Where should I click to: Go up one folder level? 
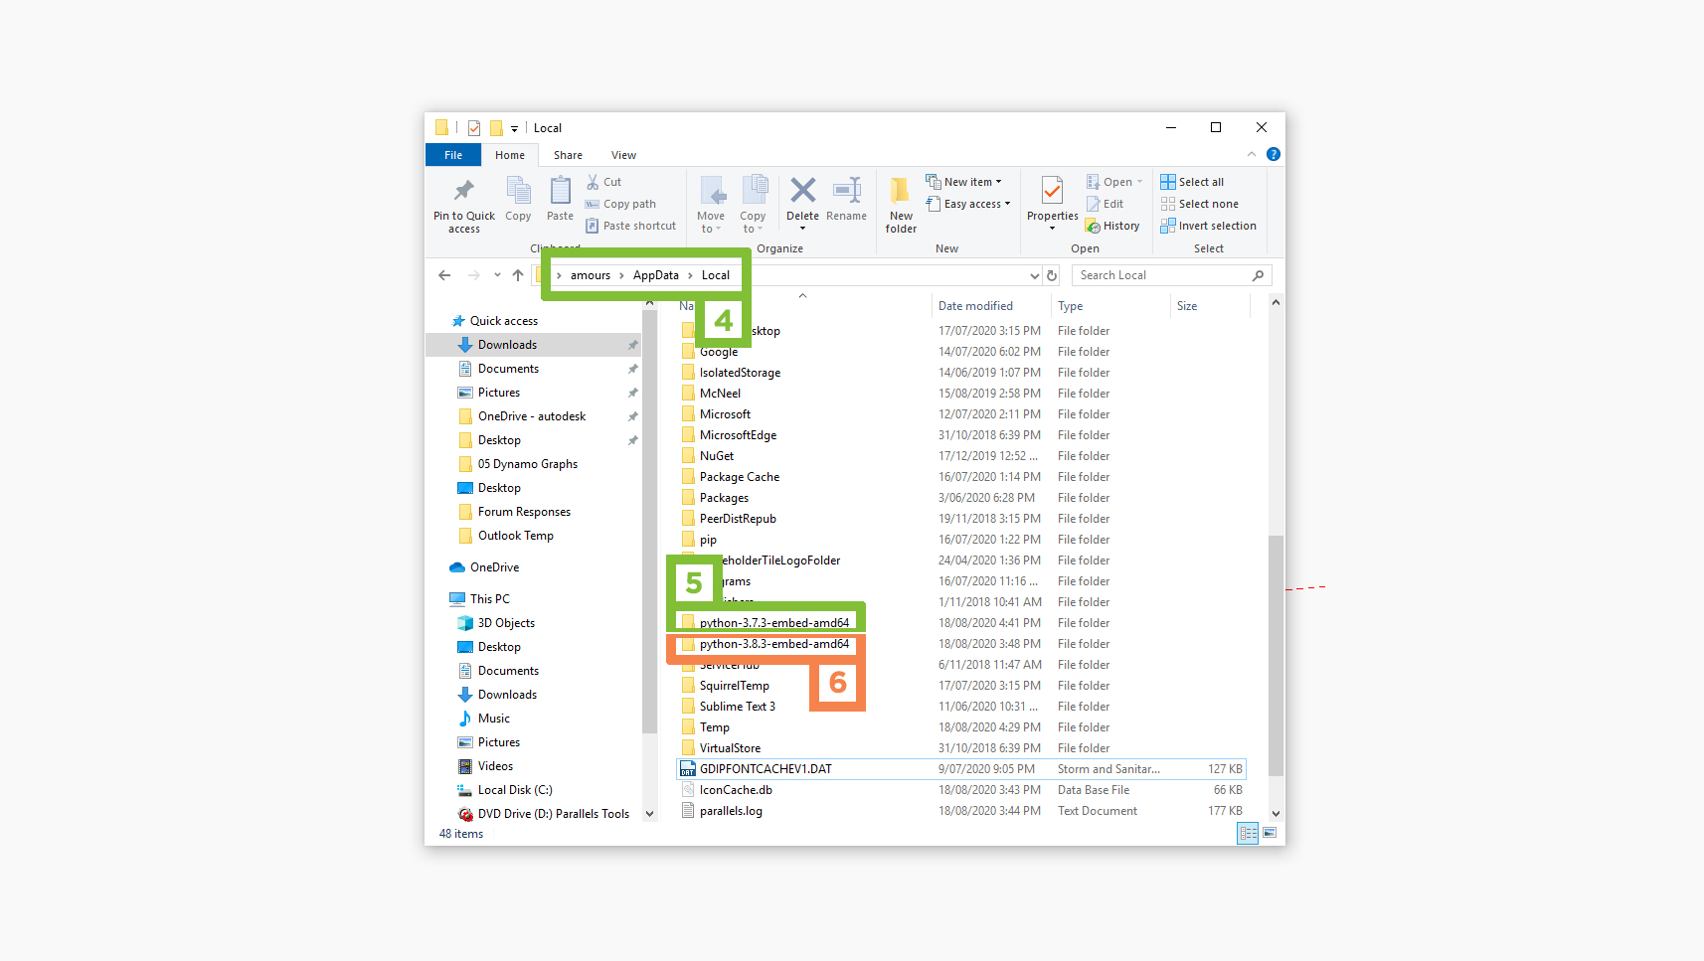point(518,275)
